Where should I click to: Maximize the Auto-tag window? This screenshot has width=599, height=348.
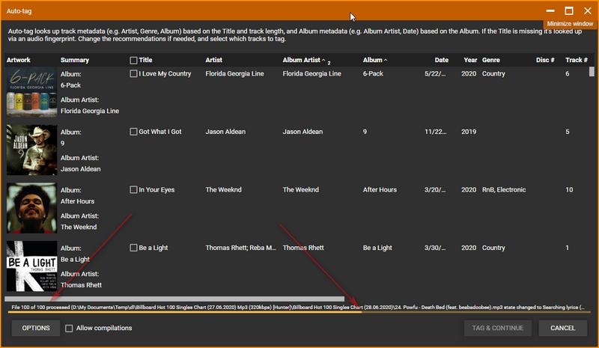[x=569, y=11]
